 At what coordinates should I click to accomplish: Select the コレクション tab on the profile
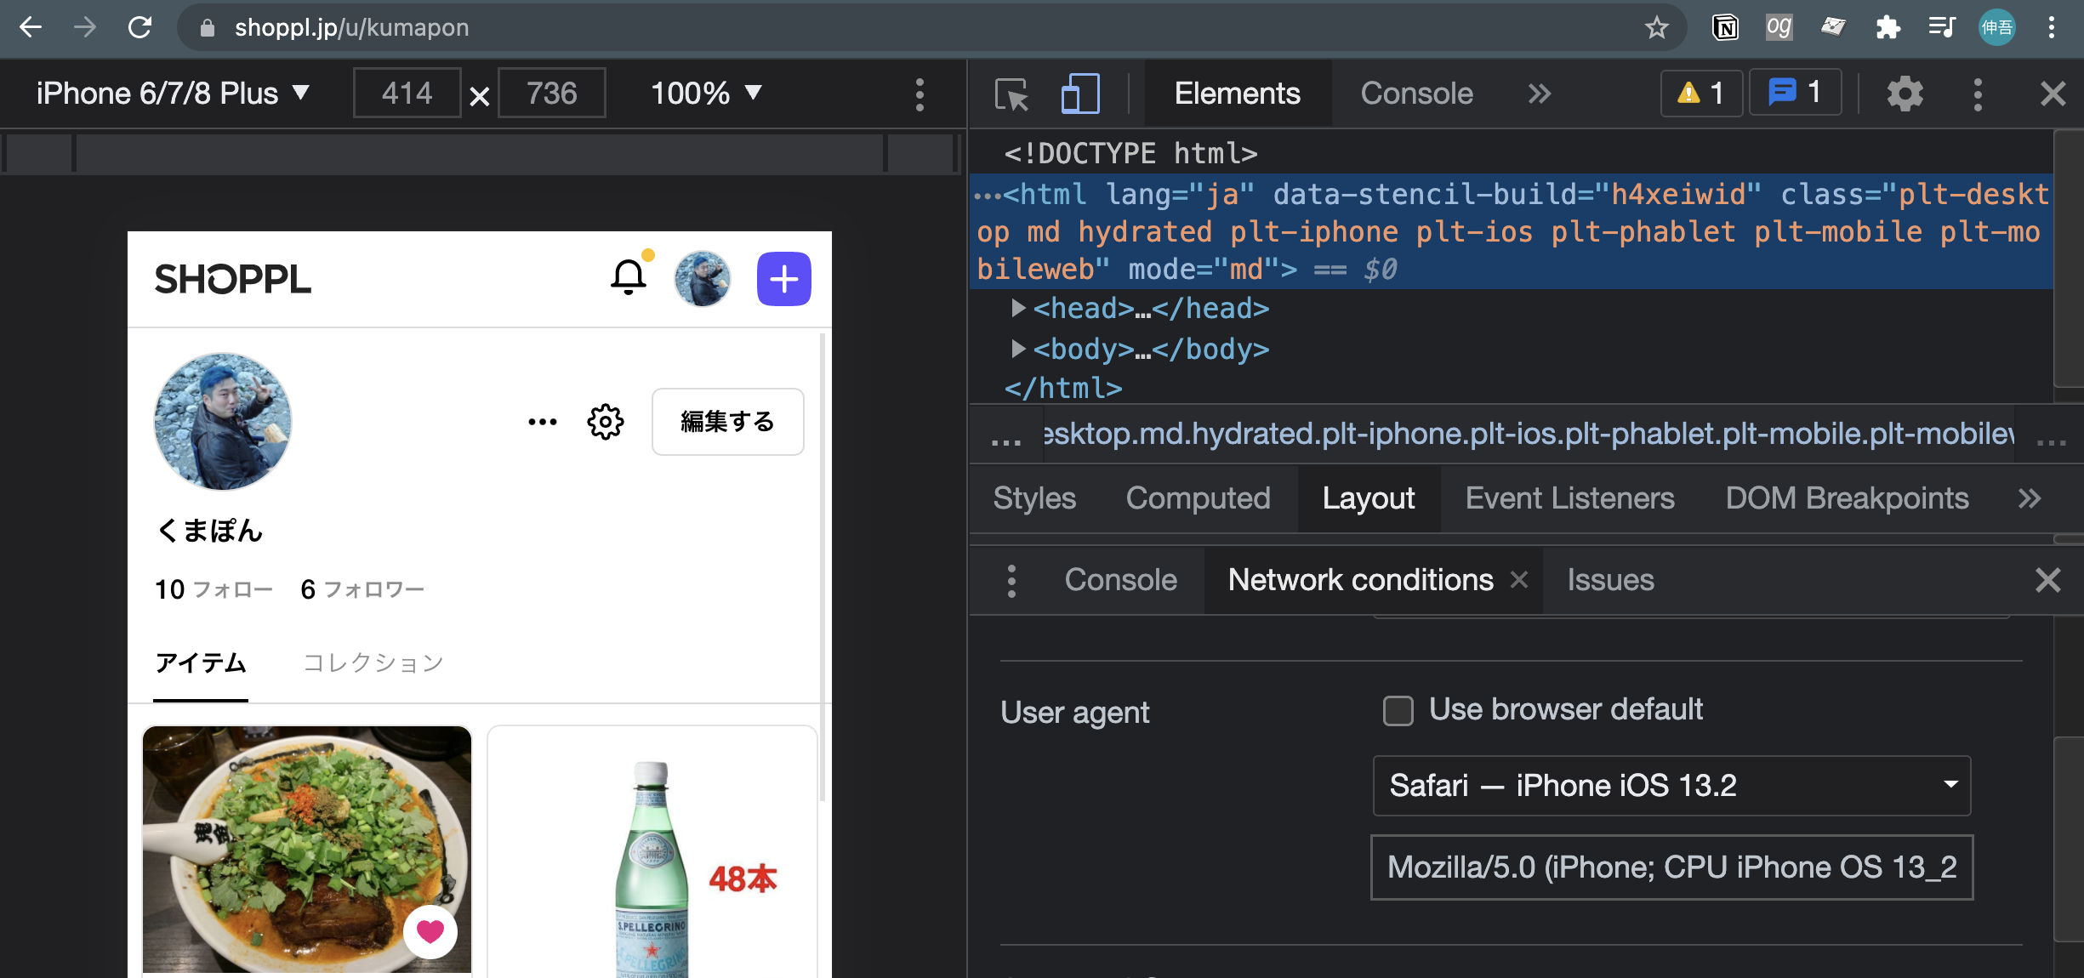click(373, 662)
